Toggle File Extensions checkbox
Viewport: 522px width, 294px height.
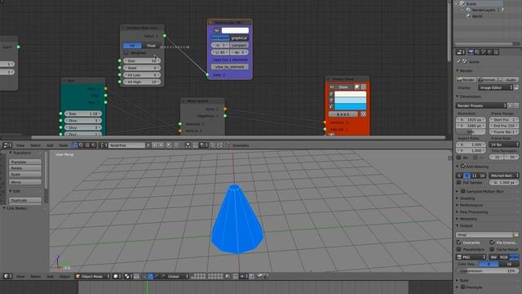pyautogui.click(x=492, y=243)
